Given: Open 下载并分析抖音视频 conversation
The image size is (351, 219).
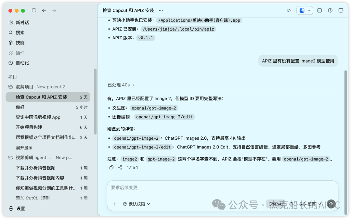Looking at the screenshot, I should tap(48, 168).
